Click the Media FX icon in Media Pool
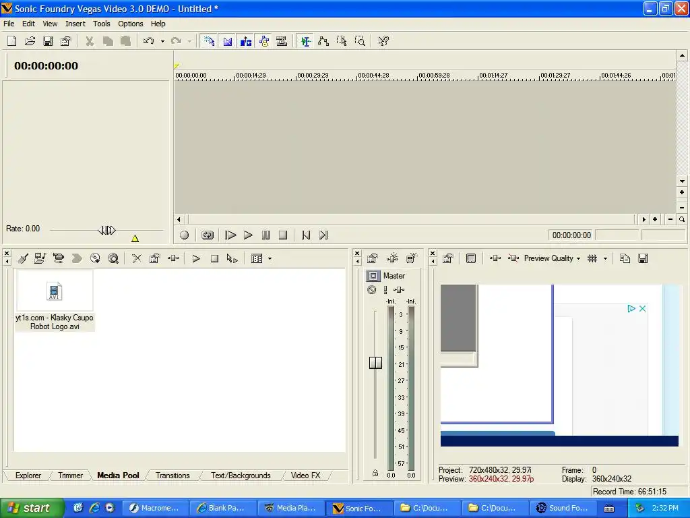Viewport: 690px width, 518px height. tap(173, 258)
